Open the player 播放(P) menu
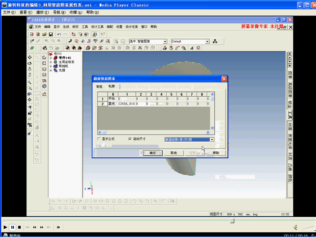 pos(43,12)
